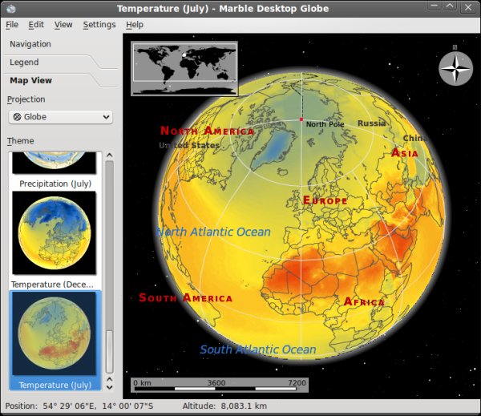Open the Help menu
This screenshot has width=481, height=416.
point(135,25)
